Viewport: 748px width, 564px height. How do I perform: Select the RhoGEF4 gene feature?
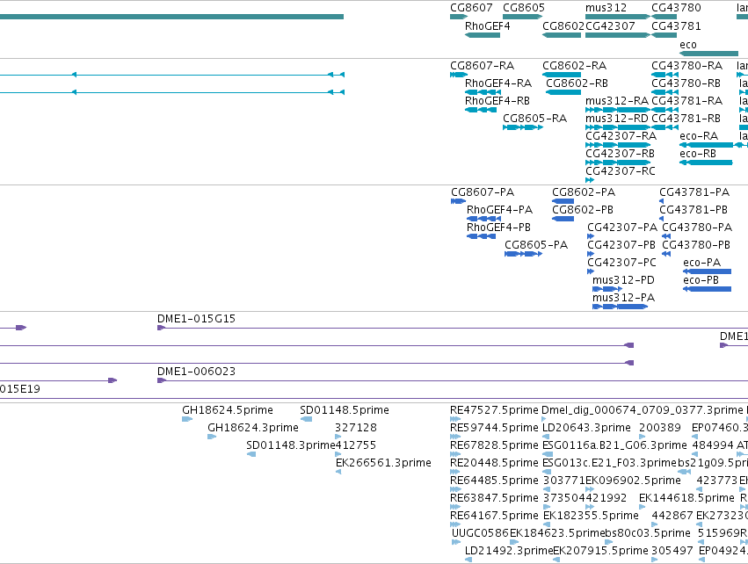483,35
